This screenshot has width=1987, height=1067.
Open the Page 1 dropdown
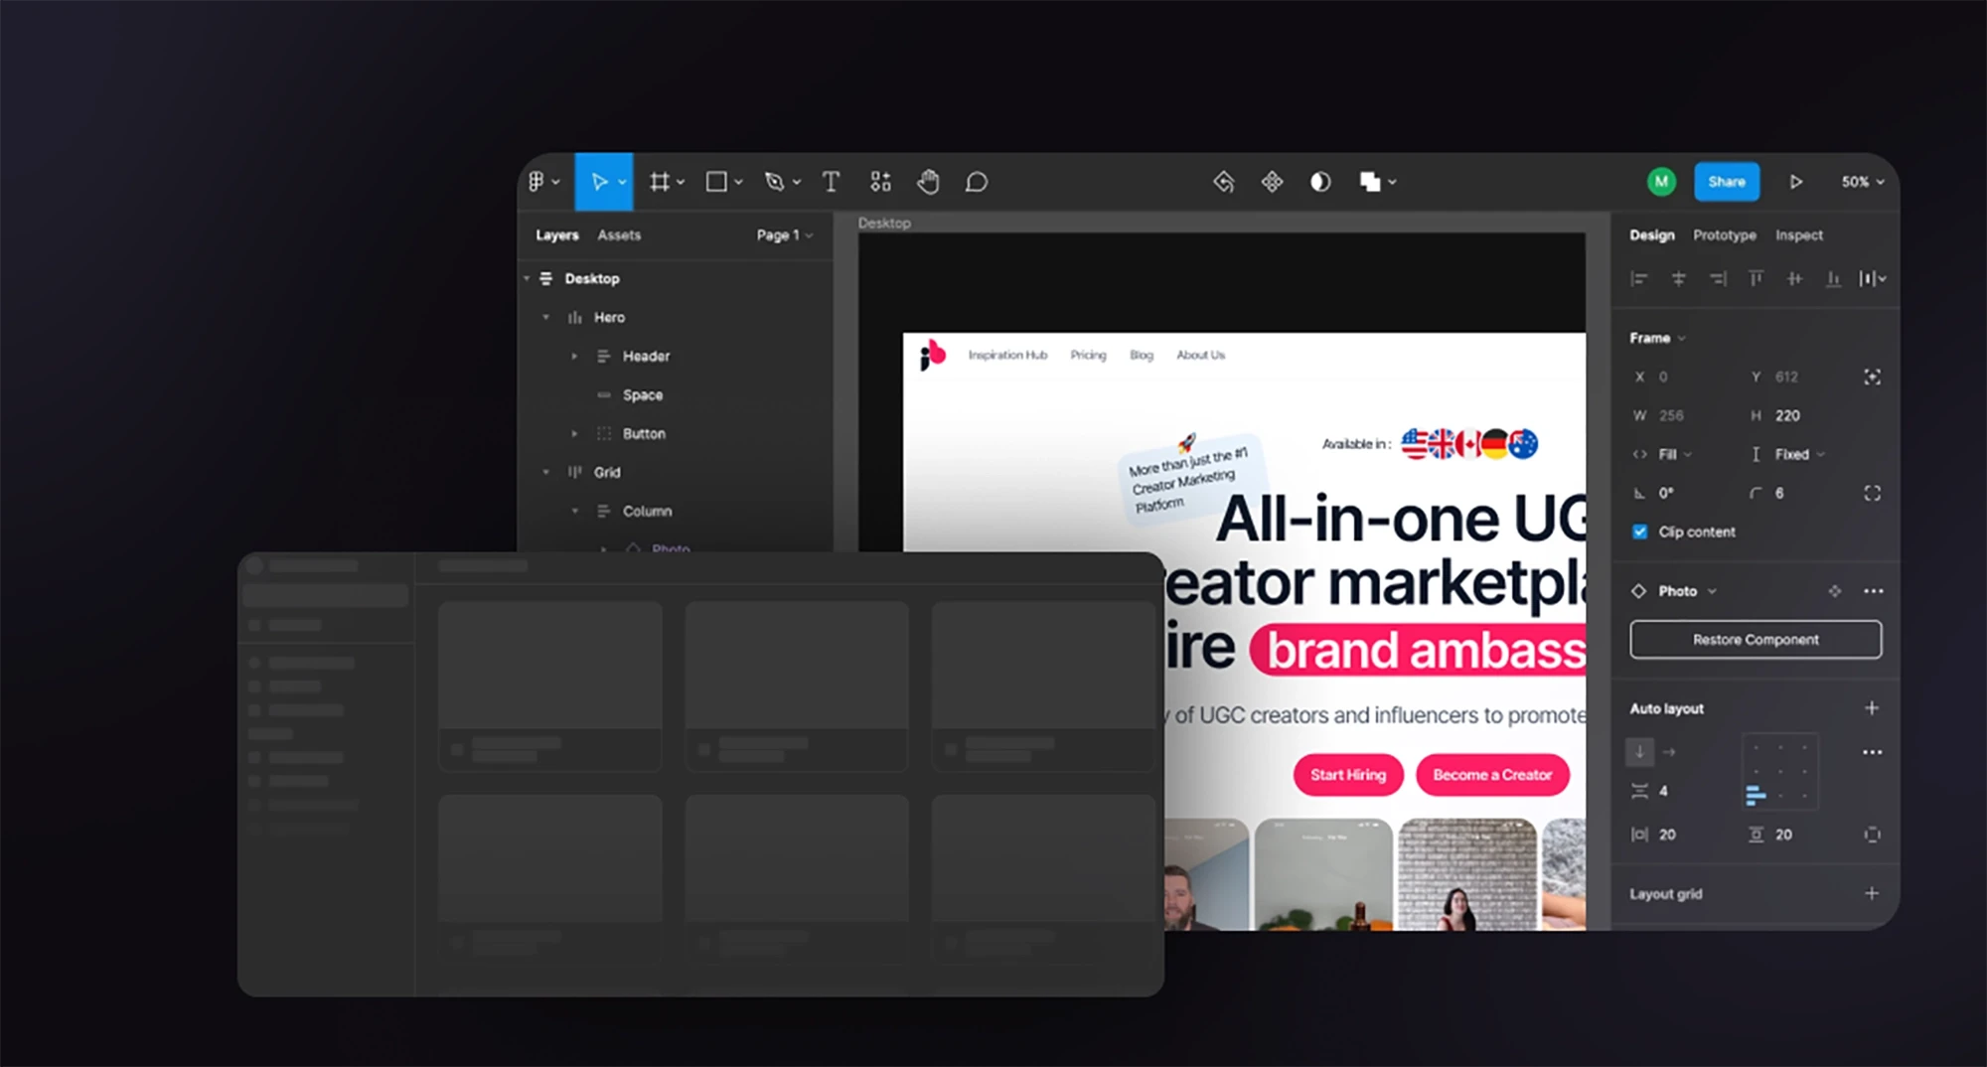tap(784, 235)
